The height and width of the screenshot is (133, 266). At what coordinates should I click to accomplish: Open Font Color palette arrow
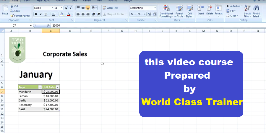[72, 14]
